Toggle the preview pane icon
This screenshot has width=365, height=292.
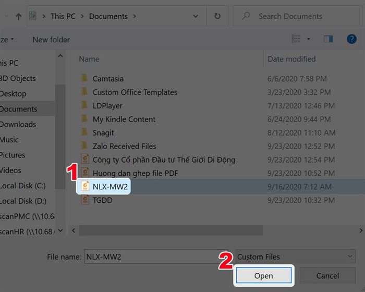328,39
